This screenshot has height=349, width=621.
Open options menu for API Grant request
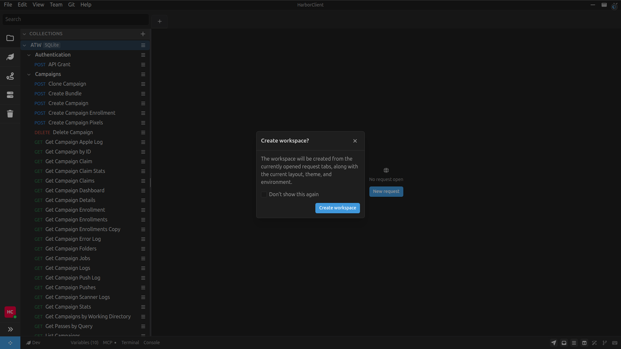143,64
